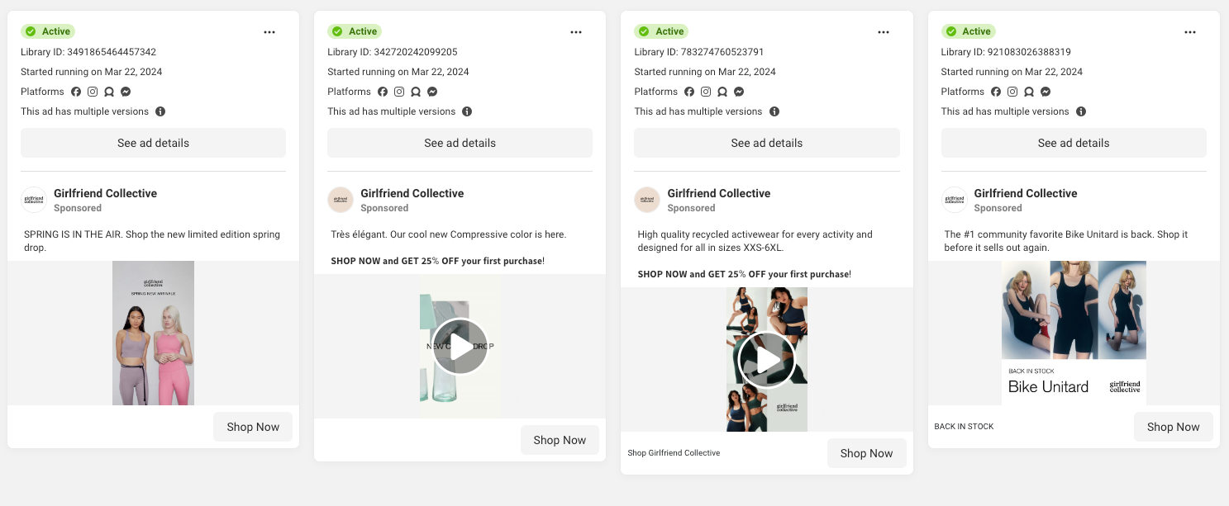Click multiple versions info icon on first ad
The height and width of the screenshot is (506, 1229).
click(160, 111)
